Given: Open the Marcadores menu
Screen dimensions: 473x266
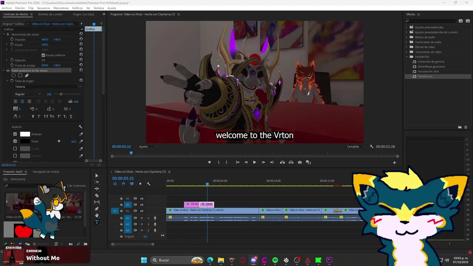Looking at the screenshot, I should 61,8.
